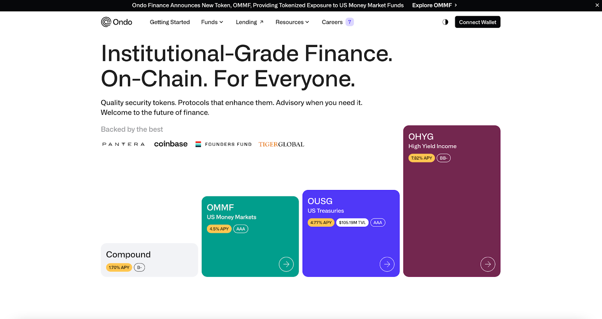Click the OMMF card title
This screenshot has height=319, width=602.
click(220, 208)
